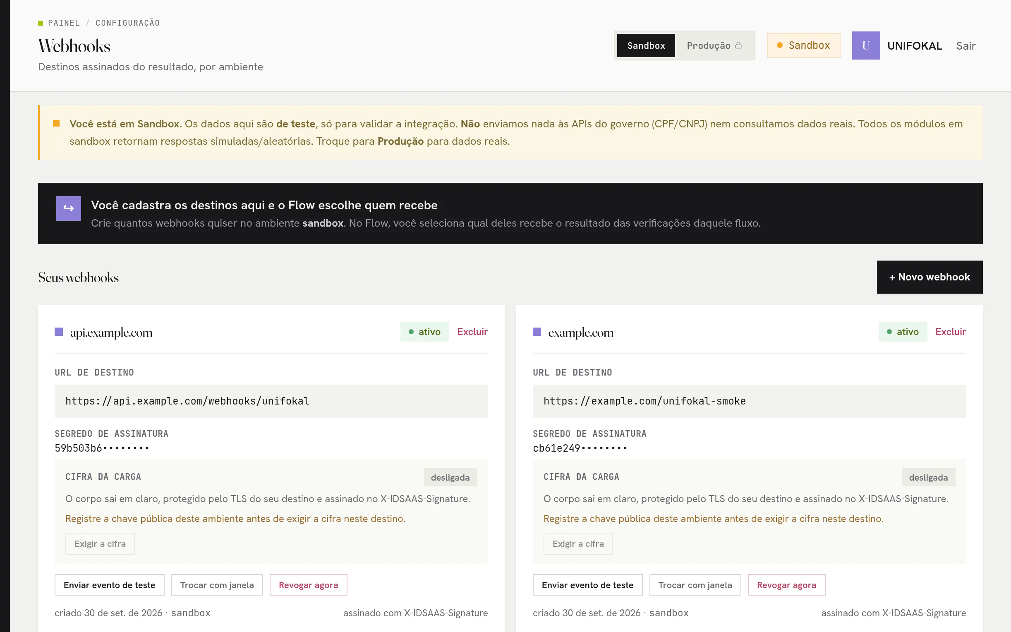Click the green square beside the Painel breadcrumb
Viewport: 1011px width, 632px height.
(41, 23)
